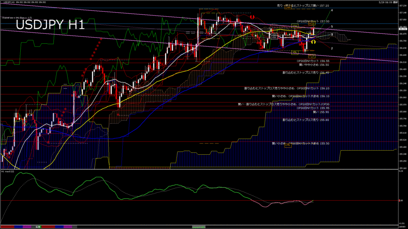This screenshot has height=229, width=408.
Task: Click the OP30日NYカット 156.55 annotation
Action: [313, 61]
